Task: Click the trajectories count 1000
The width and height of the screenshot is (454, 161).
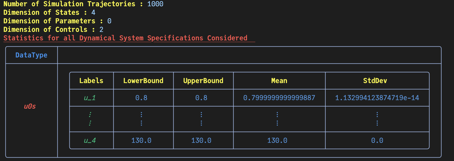Action: (155, 4)
